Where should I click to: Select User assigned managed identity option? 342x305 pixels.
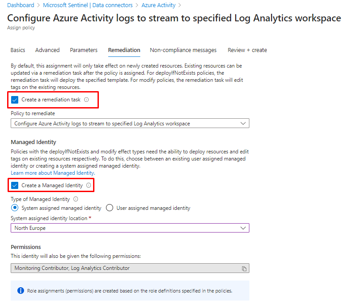(110, 208)
